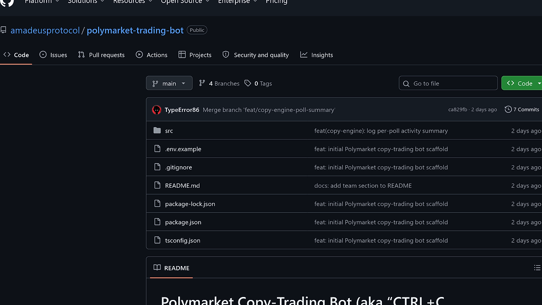Open the src folder icon
This screenshot has width=542, height=305.
[157, 130]
